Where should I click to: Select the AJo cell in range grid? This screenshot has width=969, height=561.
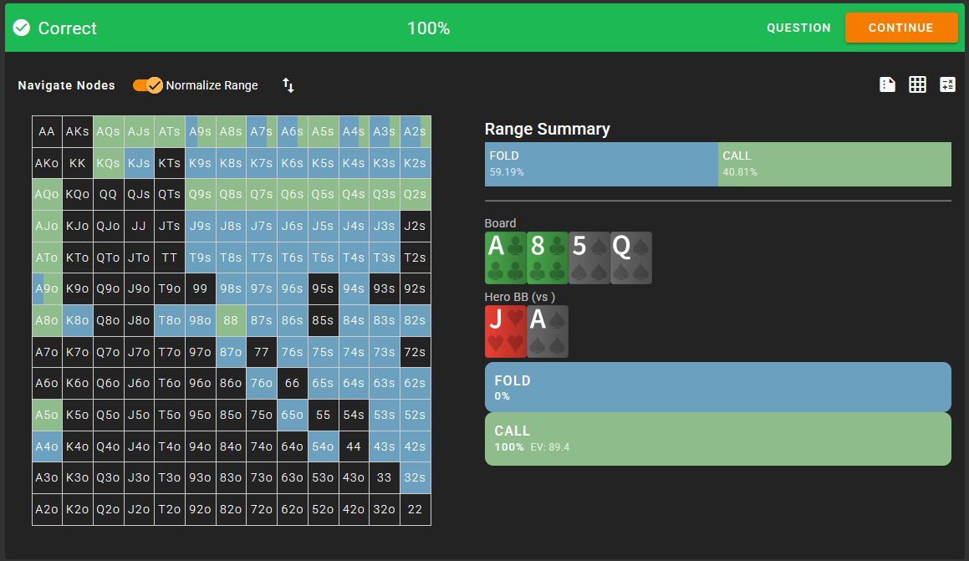point(47,226)
